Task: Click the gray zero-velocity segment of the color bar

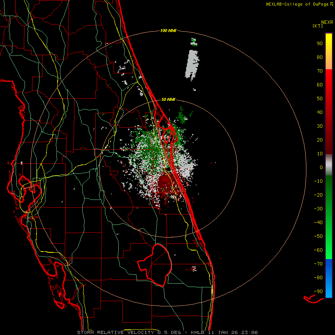Action: pos(329,165)
